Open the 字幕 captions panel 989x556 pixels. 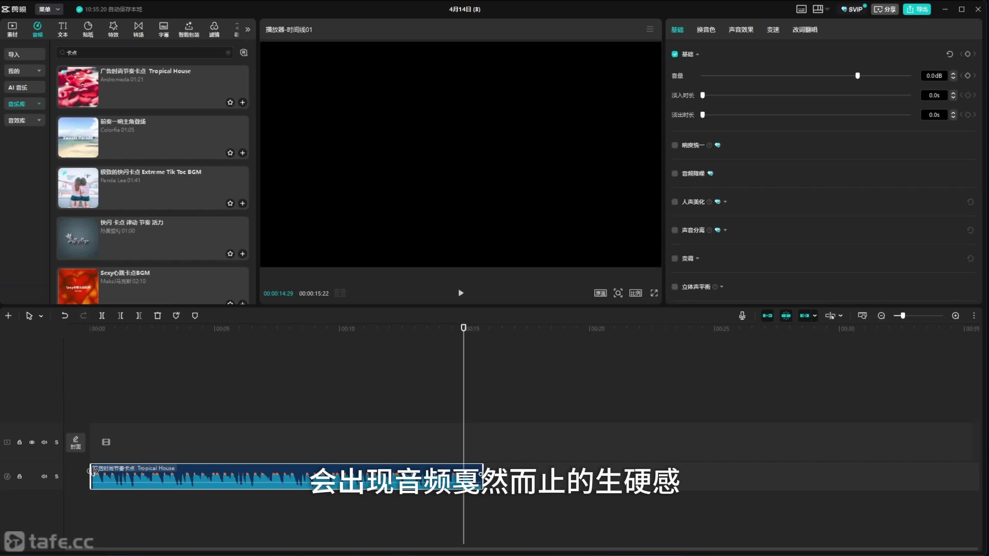(x=163, y=29)
